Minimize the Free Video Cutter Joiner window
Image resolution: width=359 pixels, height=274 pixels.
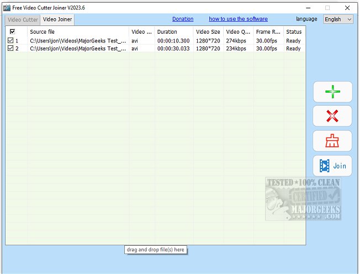308,8
